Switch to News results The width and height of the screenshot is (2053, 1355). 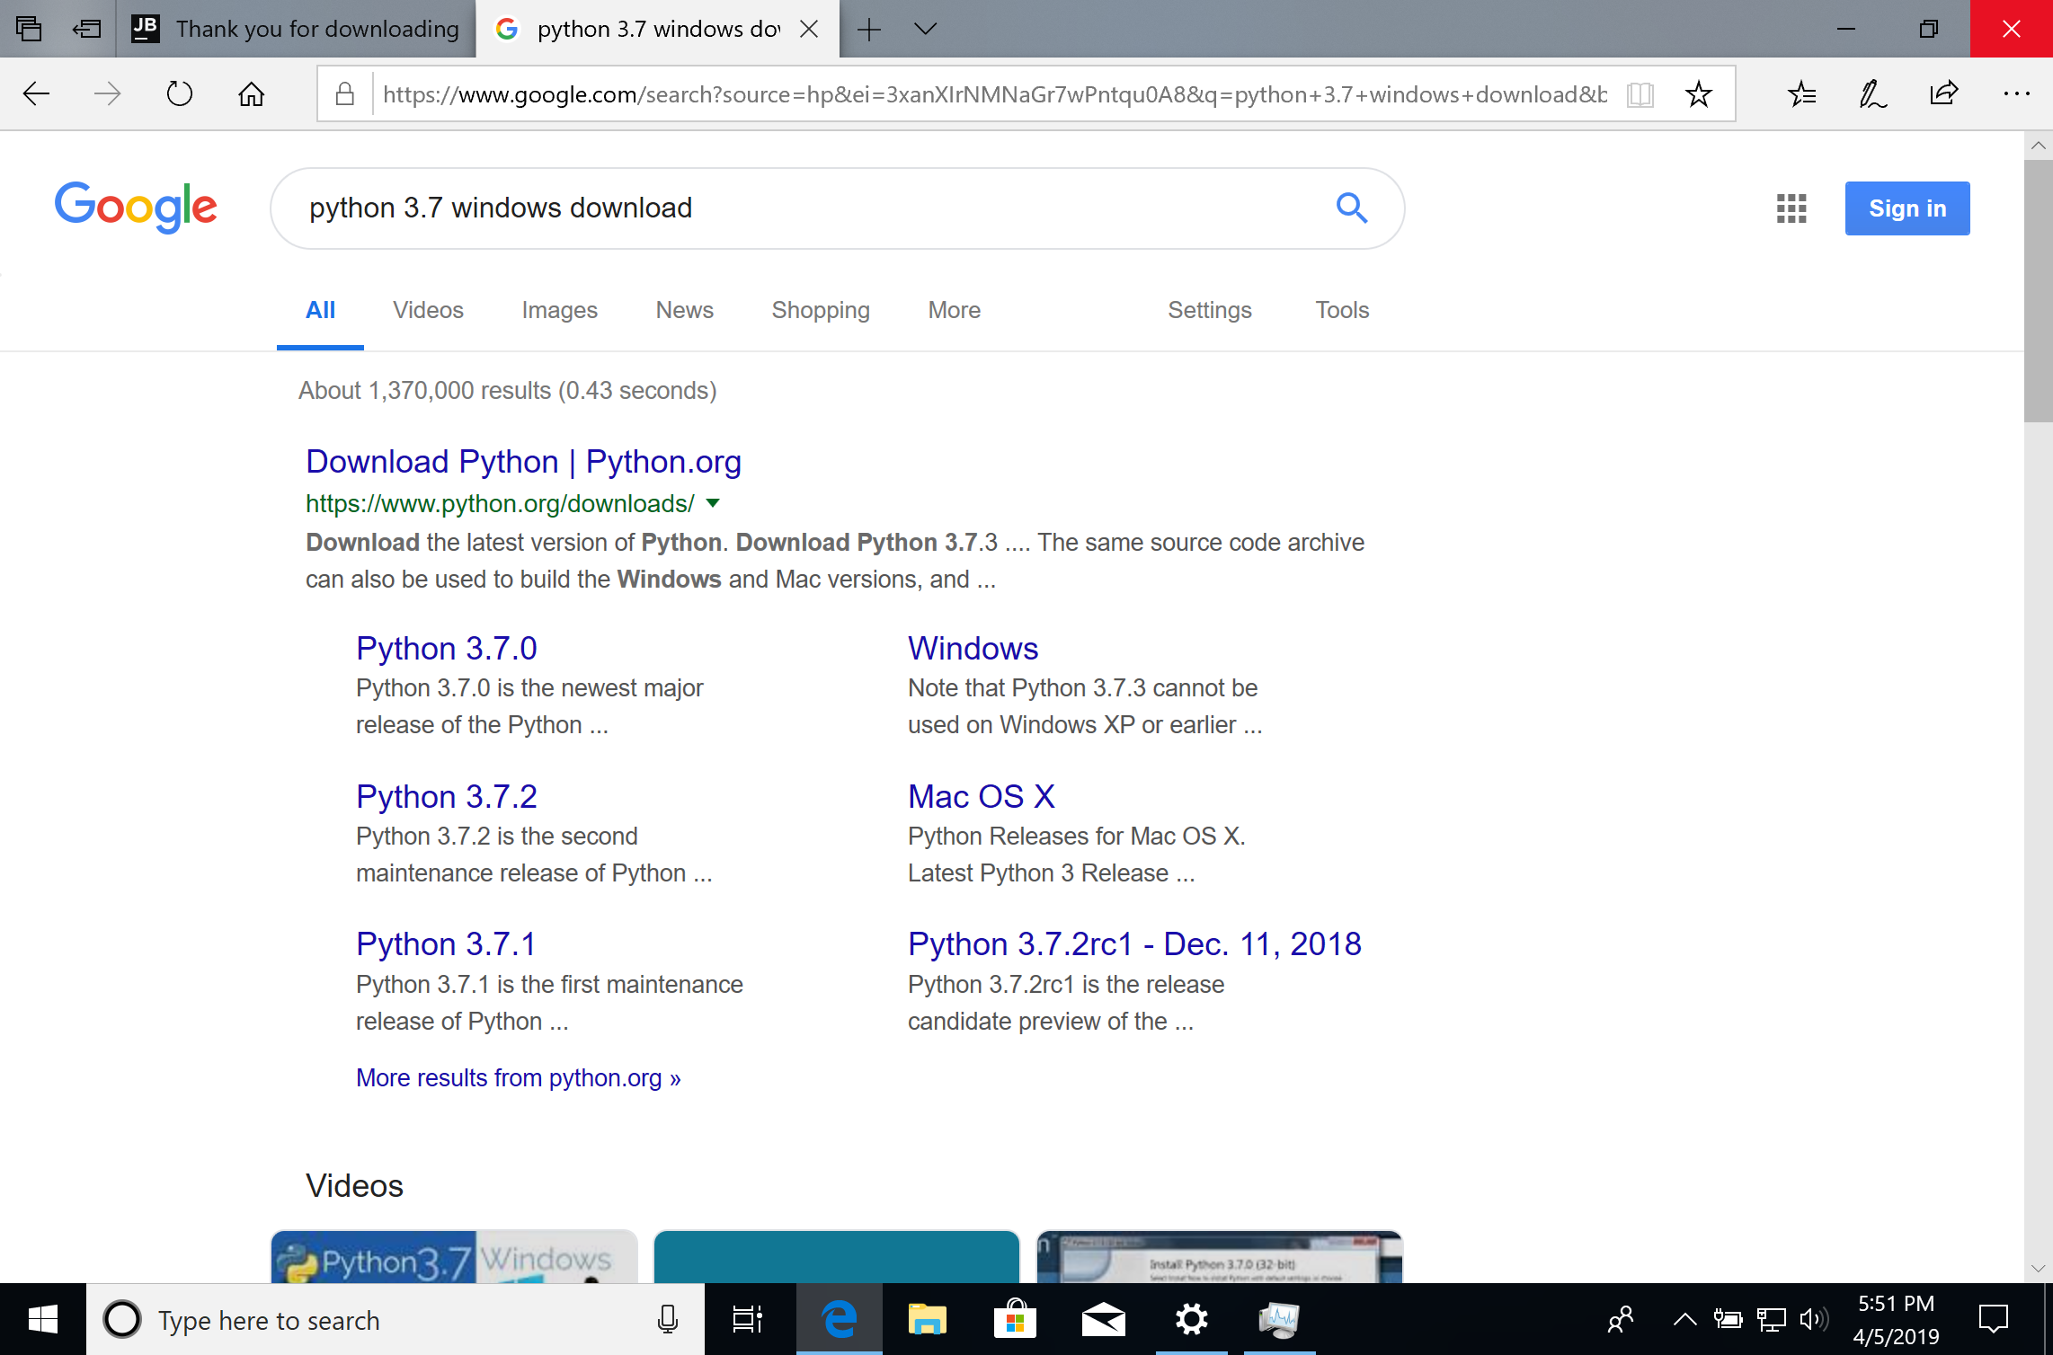pyautogui.click(x=684, y=310)
